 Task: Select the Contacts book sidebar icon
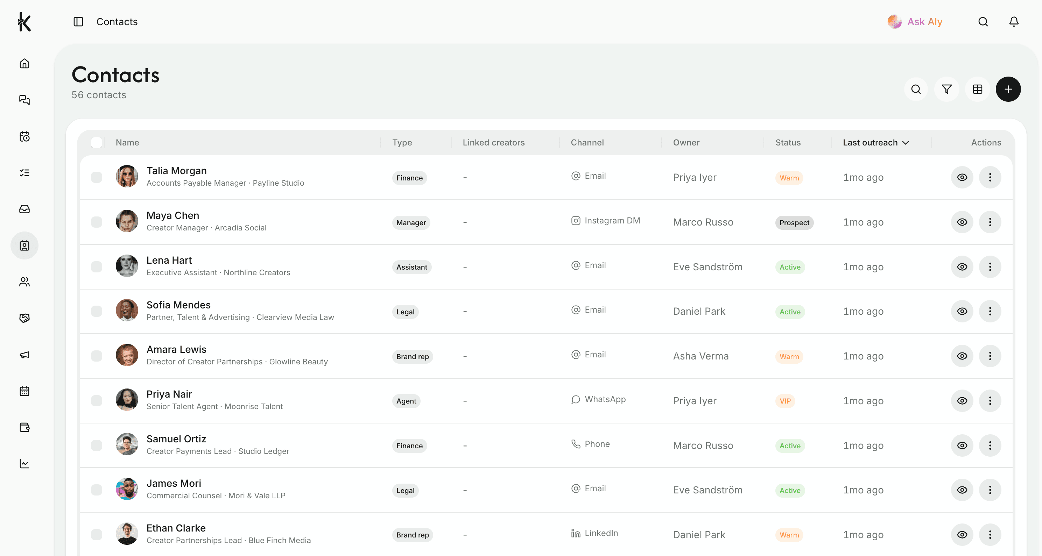[x=25, y=245]
